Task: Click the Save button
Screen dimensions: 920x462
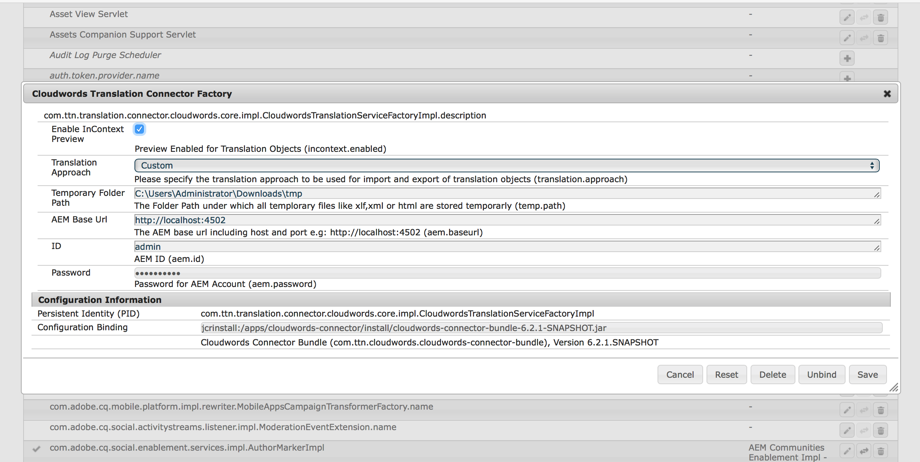Action: click(x=868, y=375)
